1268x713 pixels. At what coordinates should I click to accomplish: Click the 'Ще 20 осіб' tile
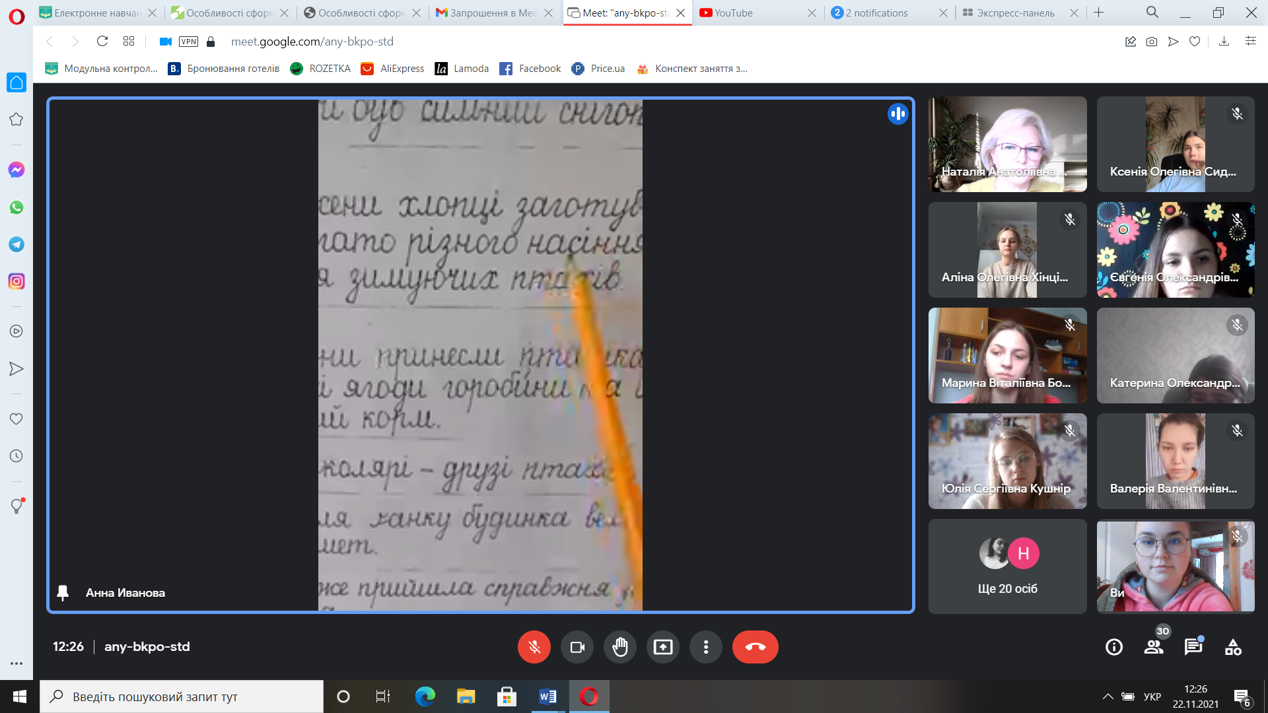pyautogui.click(x=1007, y=566)
